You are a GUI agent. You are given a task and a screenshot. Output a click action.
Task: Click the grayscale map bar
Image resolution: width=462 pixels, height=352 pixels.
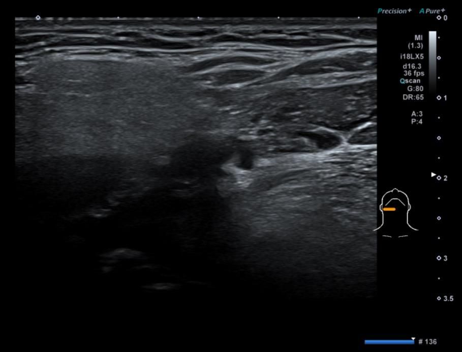(433, 62)
